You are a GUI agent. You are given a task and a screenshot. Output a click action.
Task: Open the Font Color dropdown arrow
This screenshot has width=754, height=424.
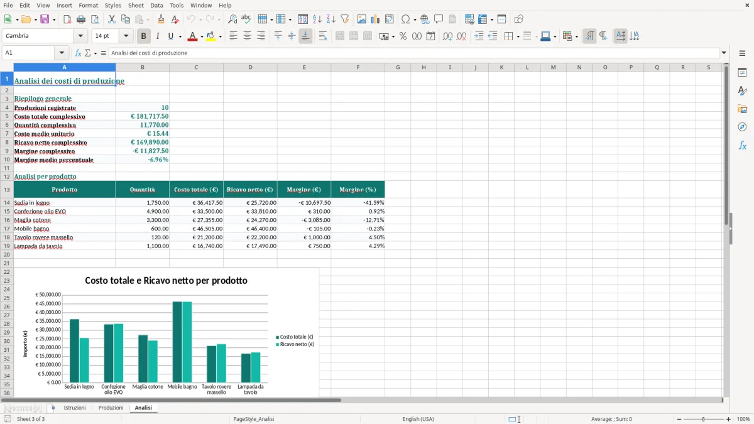tap(202, 36)
